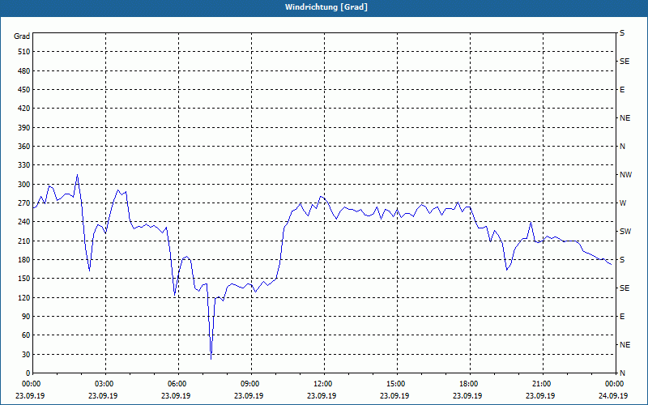This screenshot has height=405, width=648.
Task: Select the 12:00 time label
Action: pos(323,384)
